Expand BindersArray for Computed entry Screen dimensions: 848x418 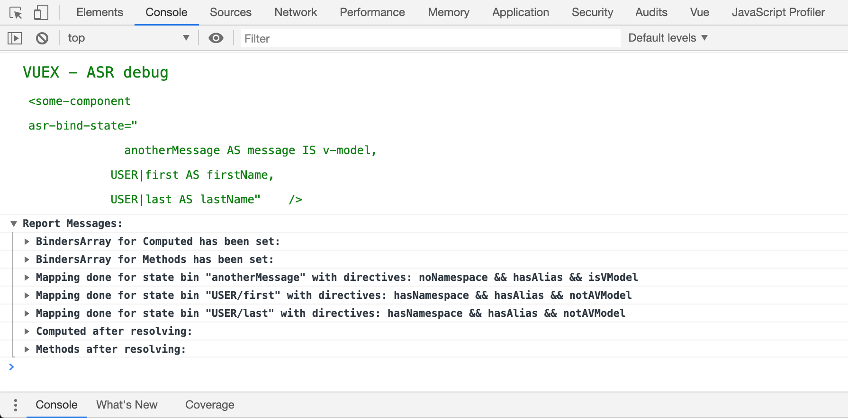(27, 242)
